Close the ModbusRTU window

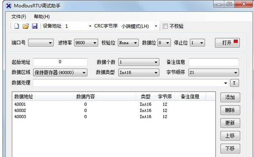coord(243,4)
